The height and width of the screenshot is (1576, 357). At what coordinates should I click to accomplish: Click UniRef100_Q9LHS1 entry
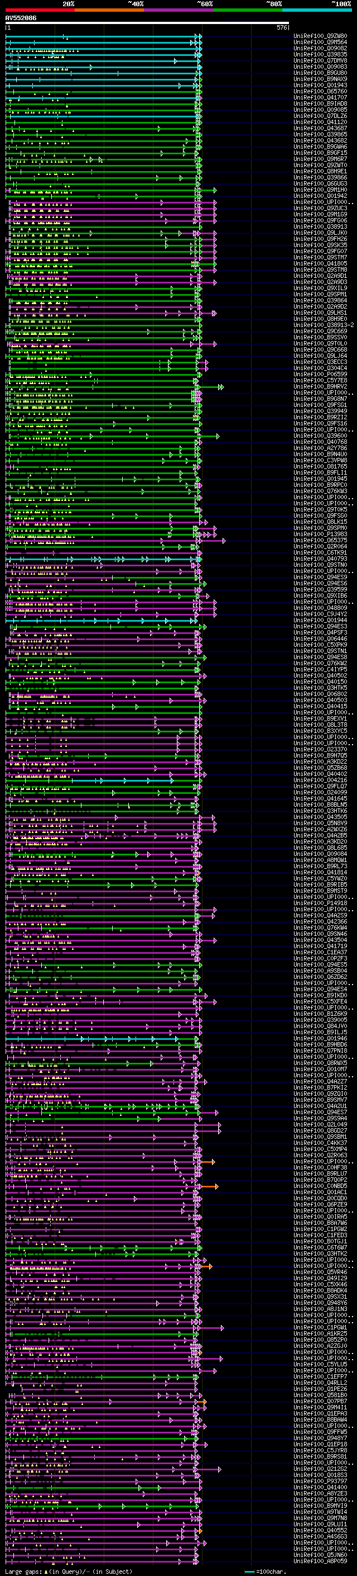(x=320, y=313)
